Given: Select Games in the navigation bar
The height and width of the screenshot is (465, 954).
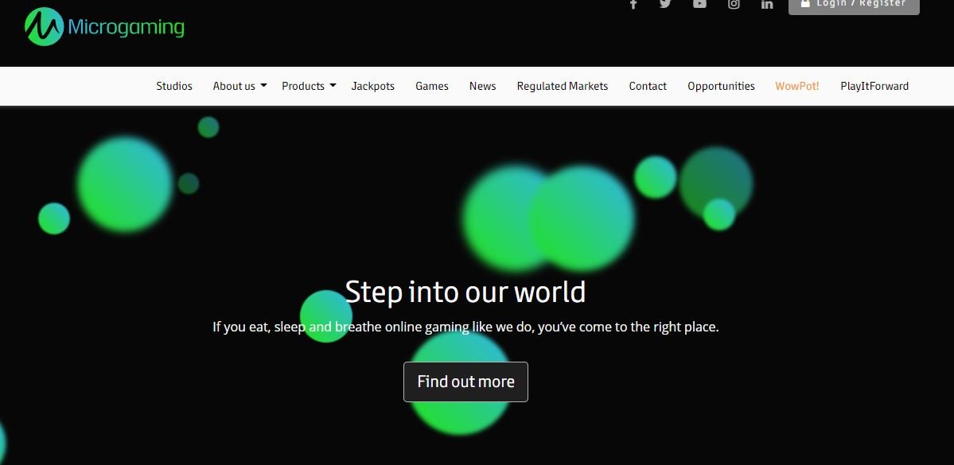Looking at the screenshot, I should [432, 86].
